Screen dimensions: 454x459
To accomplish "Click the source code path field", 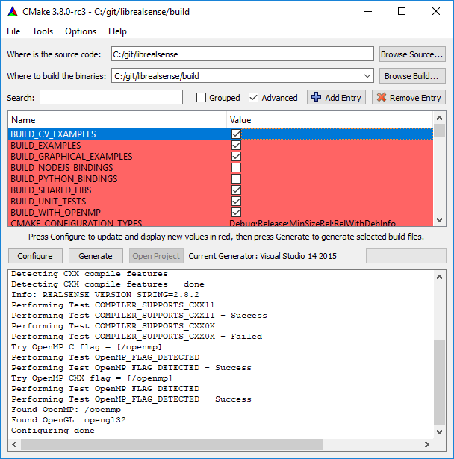I will point(241,54).
